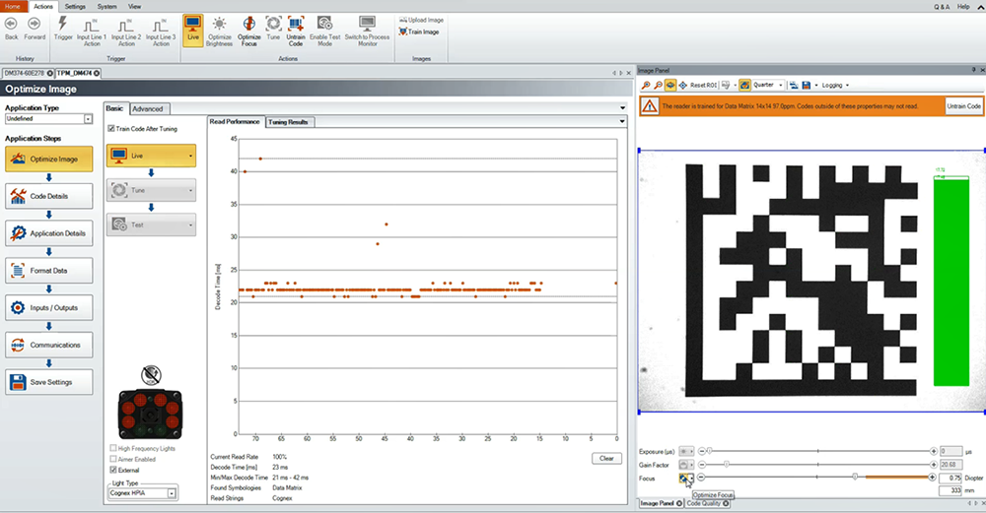Toggle the External lights checkbox
The image size is (986, 513).
click(x=111, y=470)
